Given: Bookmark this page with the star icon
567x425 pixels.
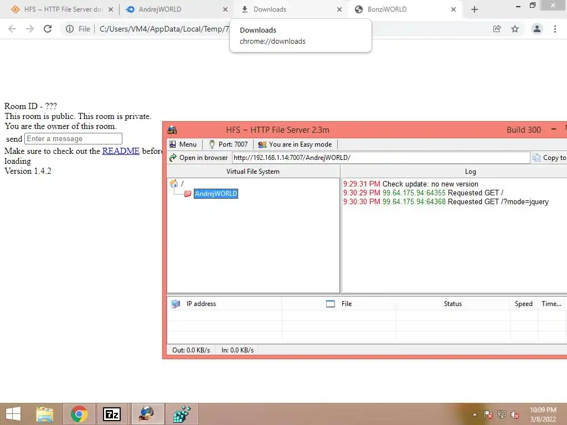Looking at the screenshot, I should coord(515,29).
